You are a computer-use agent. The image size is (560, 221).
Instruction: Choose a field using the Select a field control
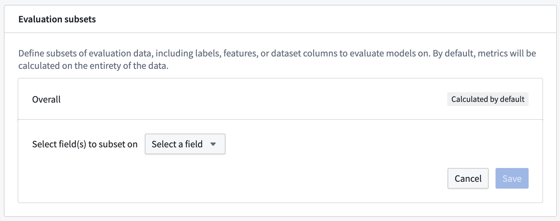[185, 144]
